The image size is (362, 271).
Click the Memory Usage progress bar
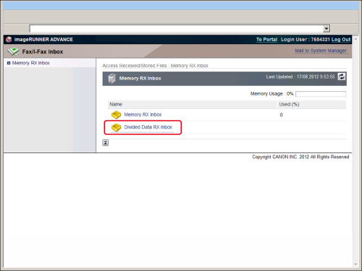(x=321, y=94)
